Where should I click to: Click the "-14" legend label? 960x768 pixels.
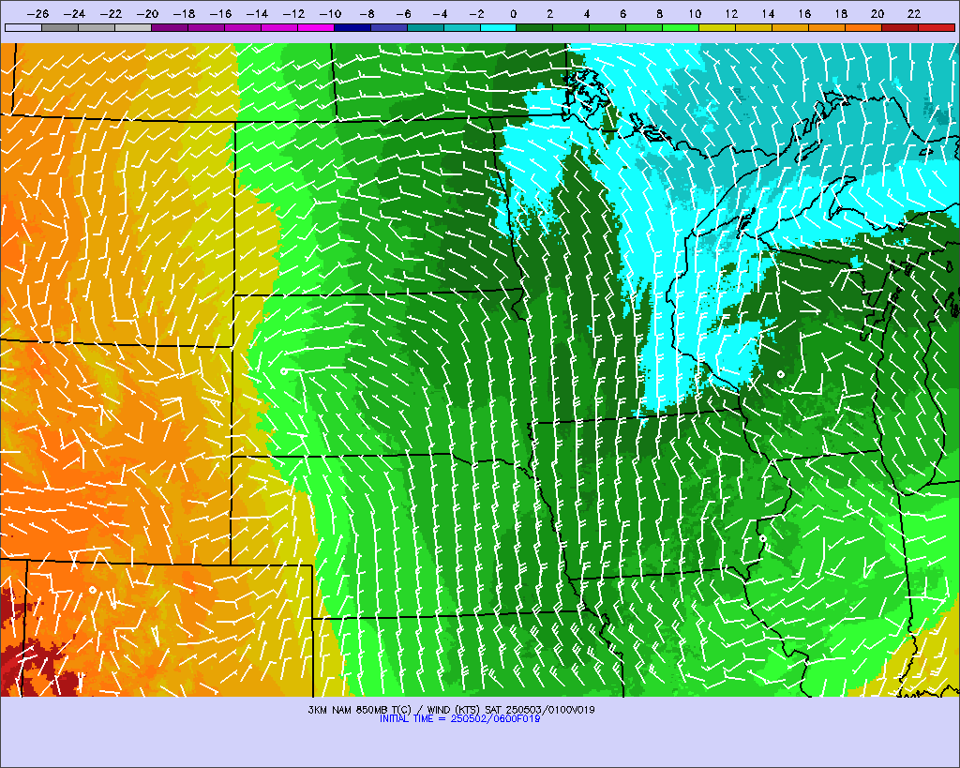(257, 13)
